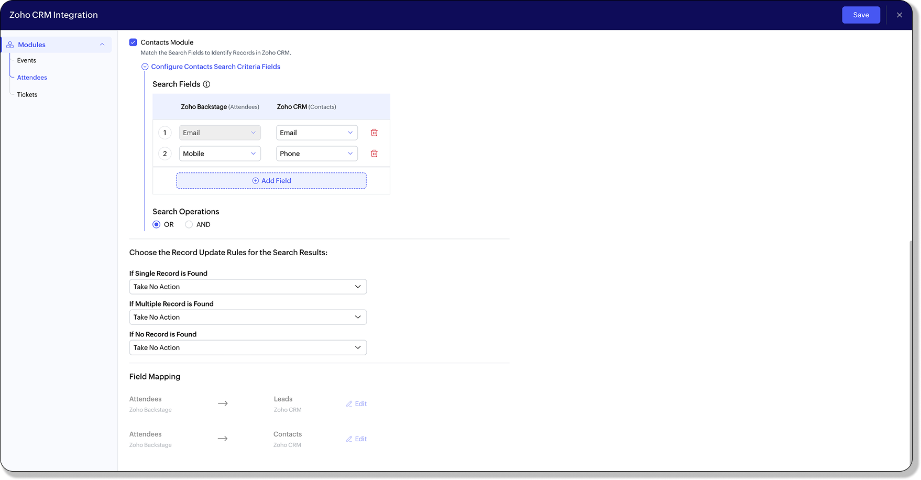Open the If Multiple Record is Found dropdown
This screenshot has height=480, width=921.
(x=248, y=317)
